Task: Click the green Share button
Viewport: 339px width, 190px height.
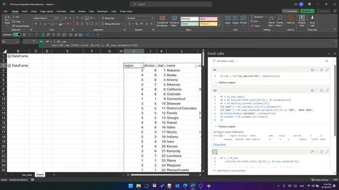Action: (x=307, y=11)
